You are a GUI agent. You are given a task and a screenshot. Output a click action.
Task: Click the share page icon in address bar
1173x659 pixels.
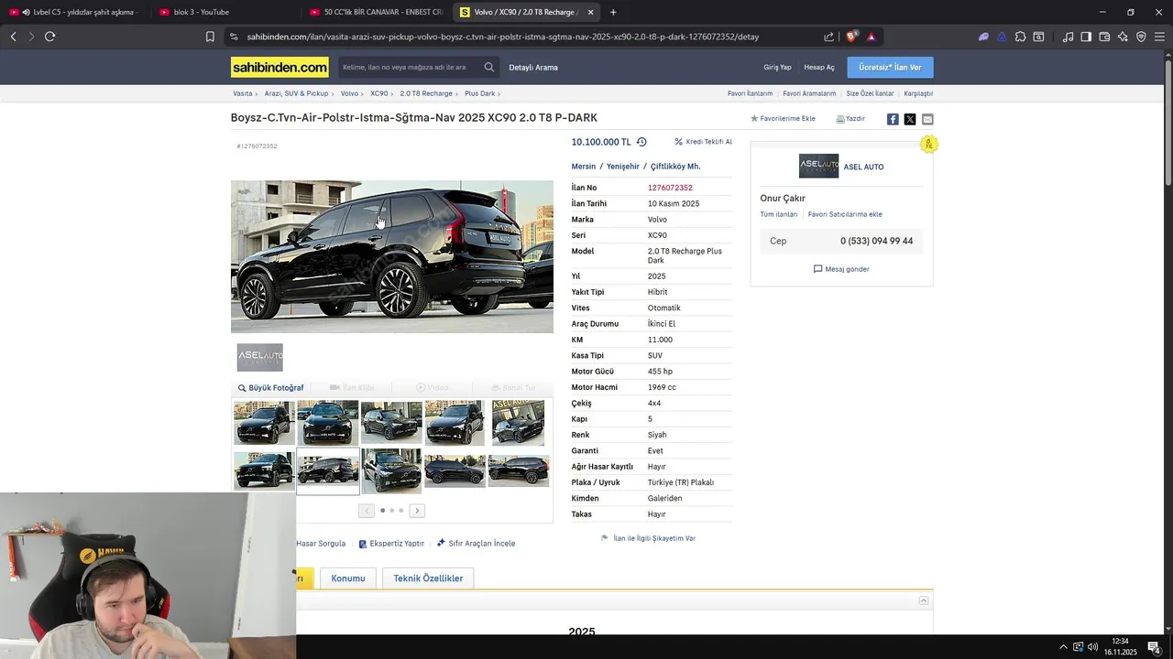coord(829,37)
